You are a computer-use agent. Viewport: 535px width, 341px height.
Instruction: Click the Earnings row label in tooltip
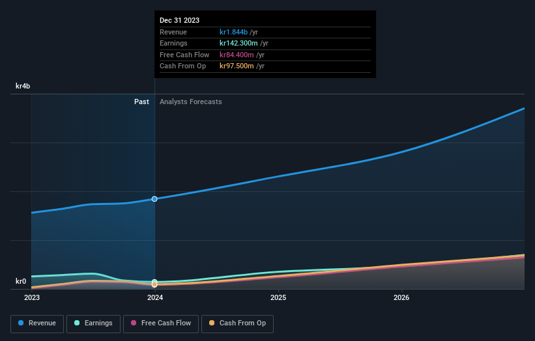pos(173,43)
